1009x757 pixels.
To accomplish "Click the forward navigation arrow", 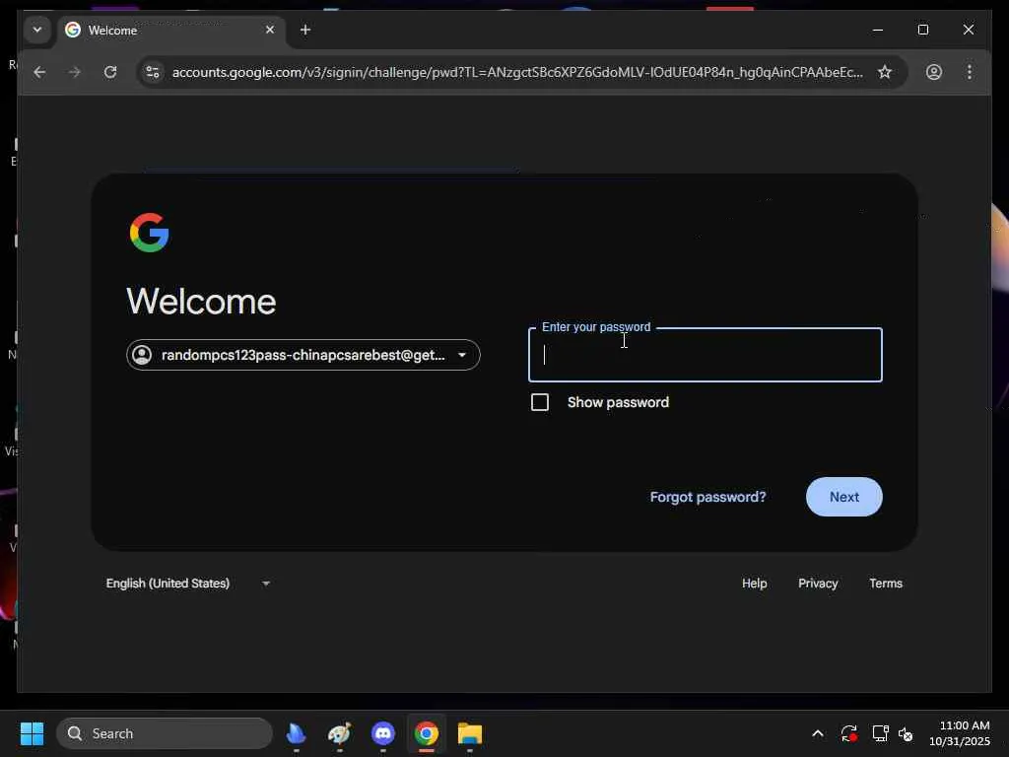I will click(x=75, y=72).
